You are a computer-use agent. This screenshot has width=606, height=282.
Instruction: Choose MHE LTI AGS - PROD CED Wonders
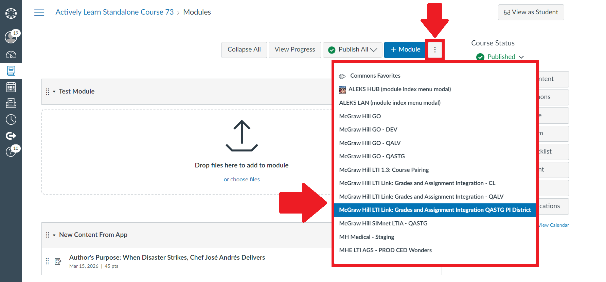pyautogui.click(x=435, y=250)
